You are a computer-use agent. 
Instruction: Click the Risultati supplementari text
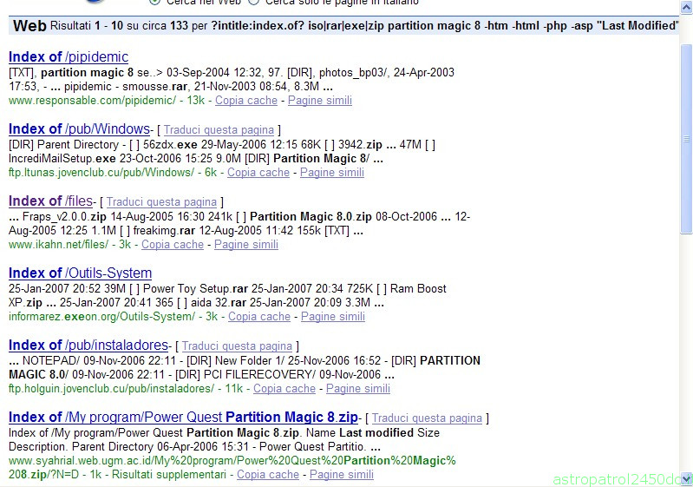pyautogui.click(x=169, y=475)
